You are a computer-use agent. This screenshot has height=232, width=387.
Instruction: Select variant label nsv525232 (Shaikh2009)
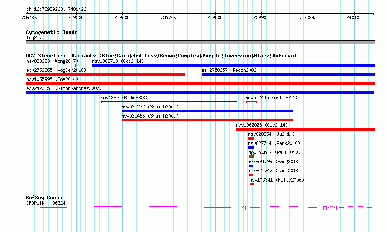click(150, 107)
